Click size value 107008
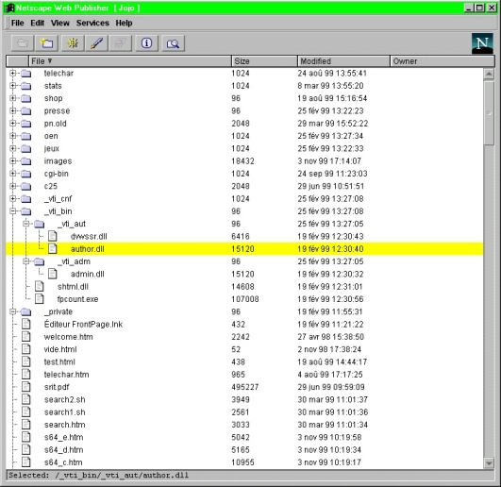This screenshot has width=501, height=487. [245, 299]
